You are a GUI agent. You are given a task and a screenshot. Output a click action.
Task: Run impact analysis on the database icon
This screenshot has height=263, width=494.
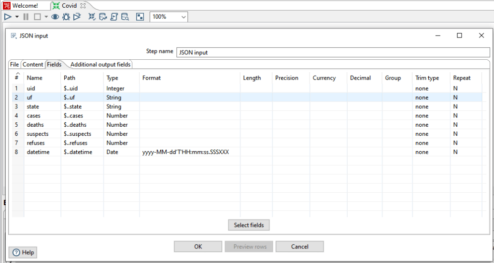pyautogui.click(x=103, y=17)
